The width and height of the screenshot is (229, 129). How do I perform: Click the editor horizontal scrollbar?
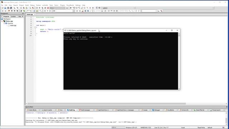tap(107, 104)
